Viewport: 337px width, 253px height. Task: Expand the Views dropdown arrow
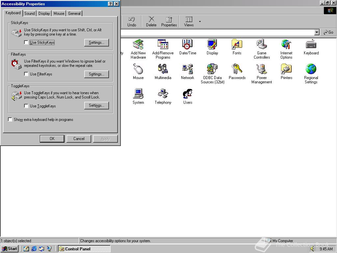pyautogui.click(x=200, y=22)
